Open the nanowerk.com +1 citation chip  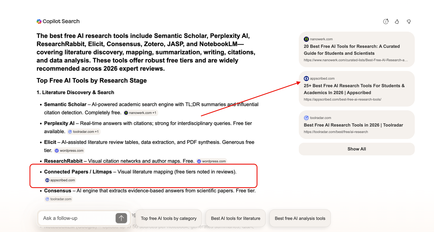pyautogui.click(x=140, y=113)
